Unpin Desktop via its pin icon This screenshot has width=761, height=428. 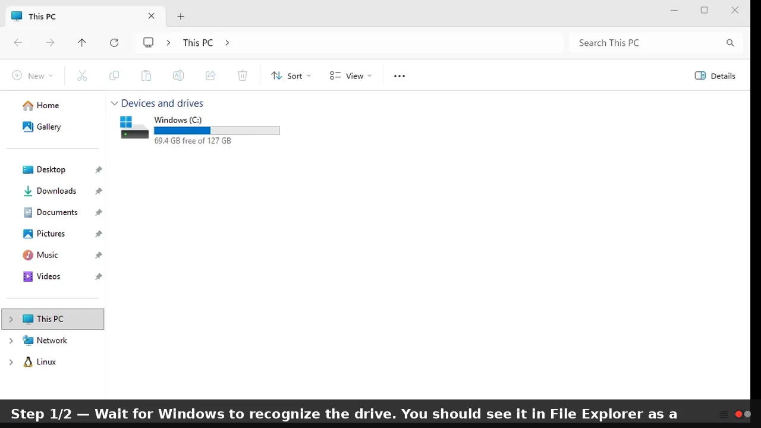(x=99, y=170)
